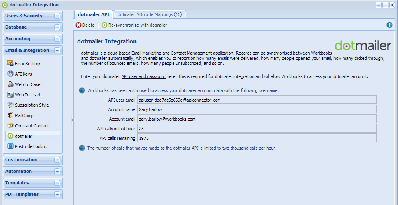The width and height of the screenshot is (398, 205).
Task: Select Postcode Lookup in the sidebar
Action: pyautogui.click(x=31, y=146)
